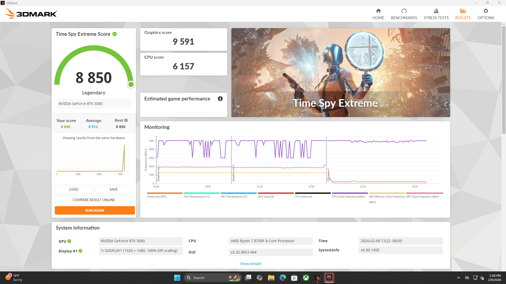Screen dimensions: 506x284
Task: Click the Your score value 8 850
Action: [x=66, y=127]
